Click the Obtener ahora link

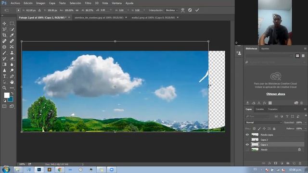pyautogui.click(x=276, y=94)
